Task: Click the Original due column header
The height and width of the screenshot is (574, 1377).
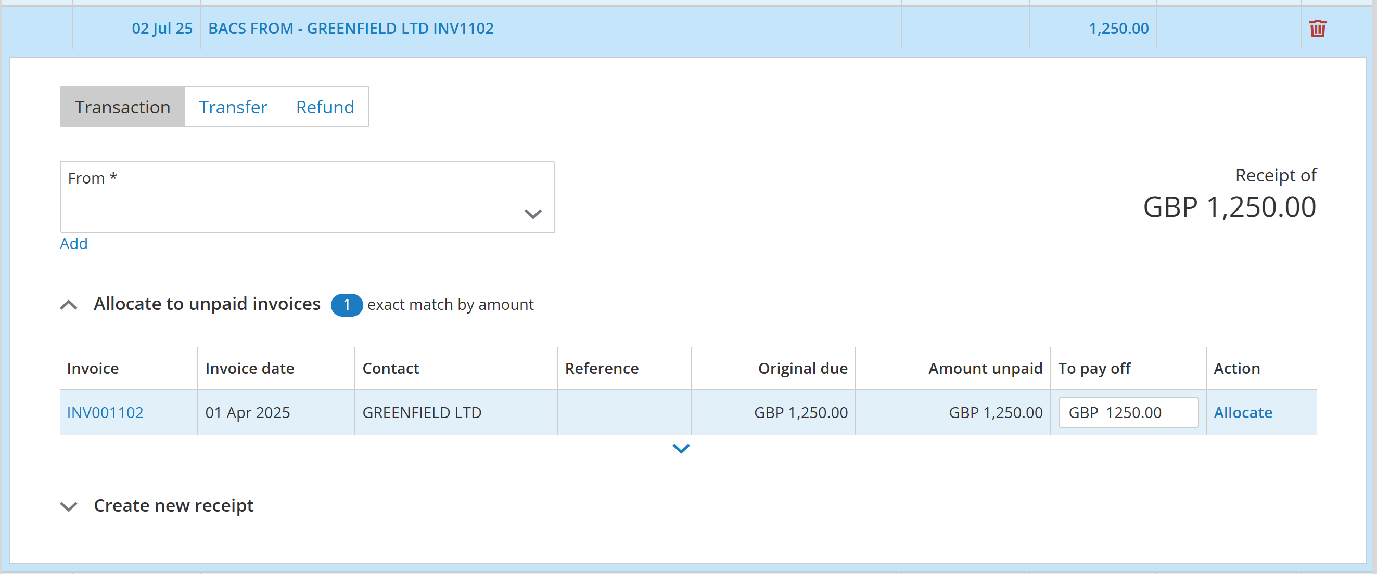Action: tap(802, 369)
